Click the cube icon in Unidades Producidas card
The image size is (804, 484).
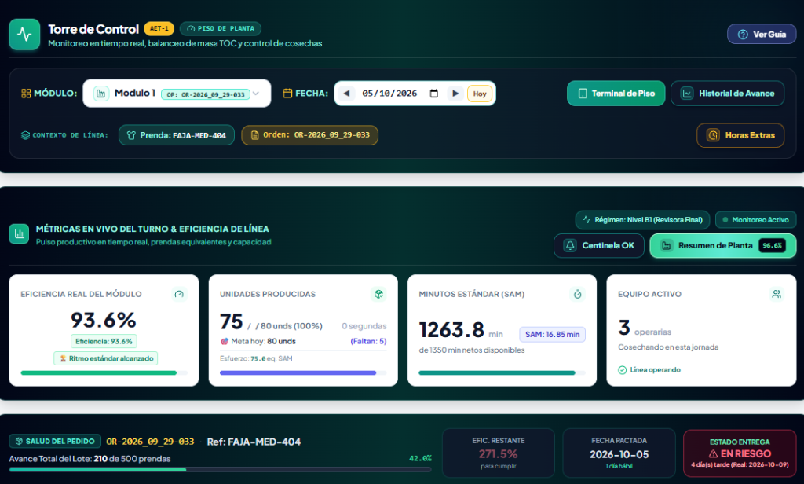(378, 294)
